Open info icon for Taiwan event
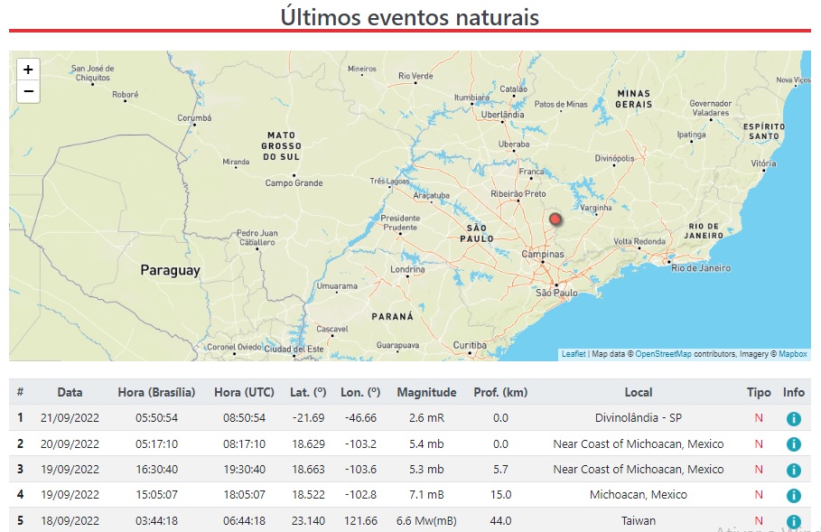821x532 pixels. coord(793,521)
